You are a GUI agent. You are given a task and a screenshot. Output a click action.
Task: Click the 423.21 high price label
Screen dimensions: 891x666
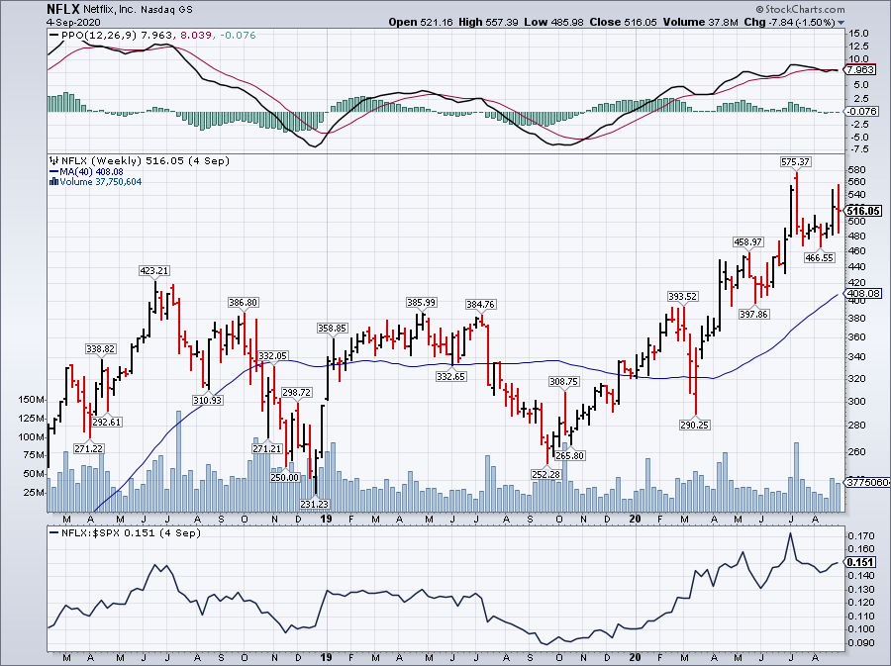coord(154,271)
